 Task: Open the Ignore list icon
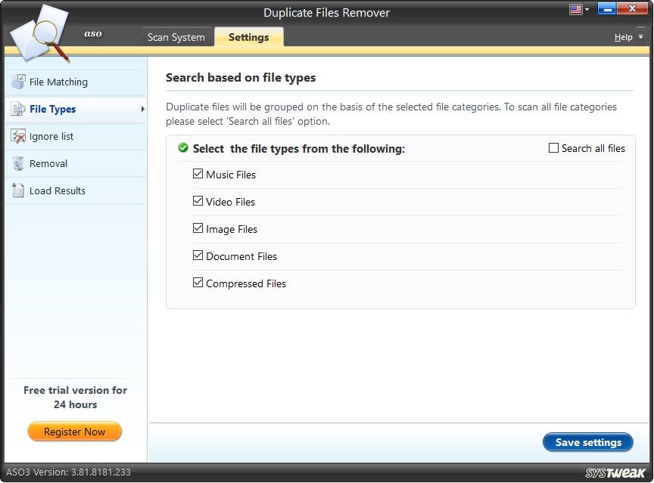(17, 136)
